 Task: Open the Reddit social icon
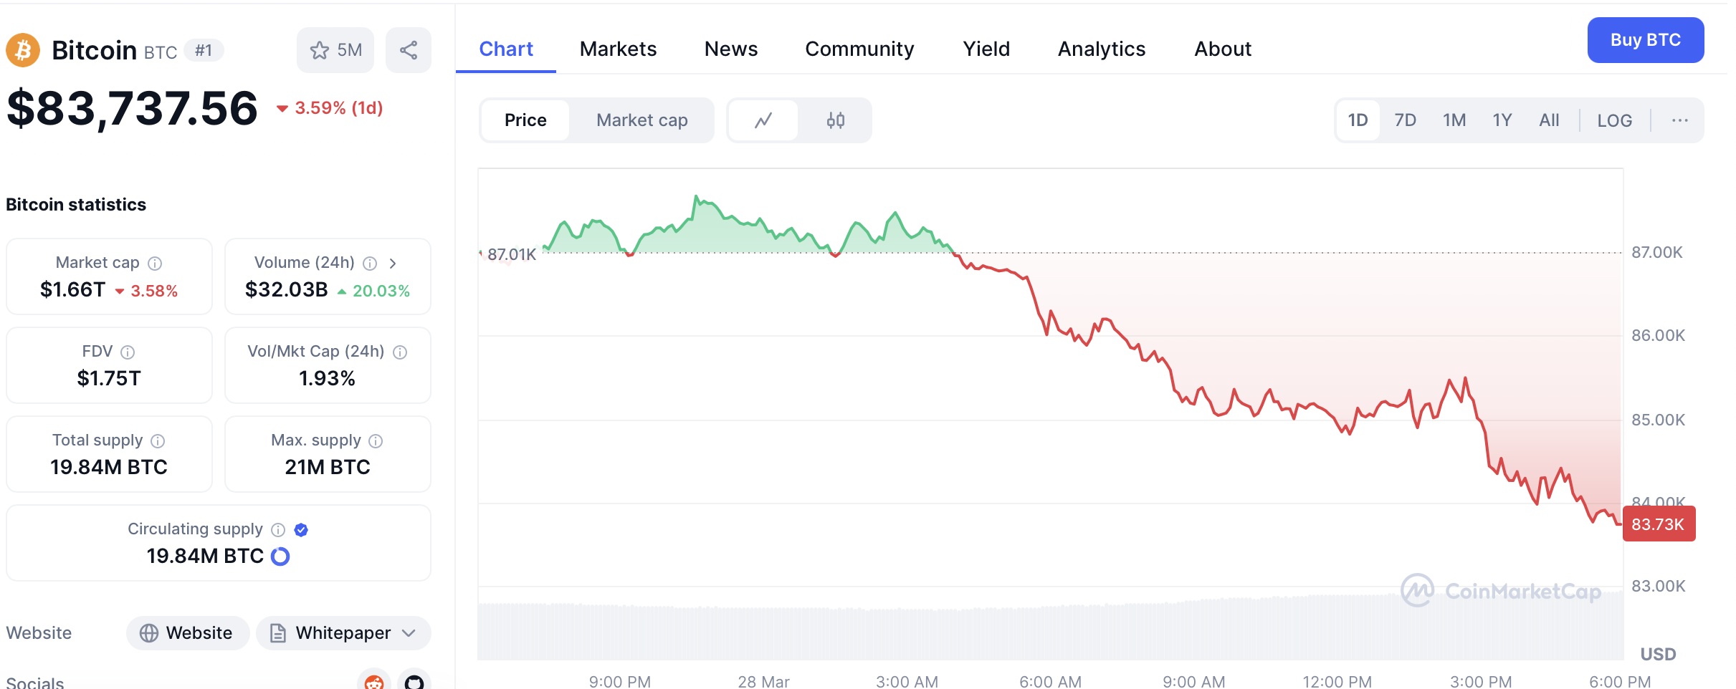pyautogui.click(x=374, y=681)
